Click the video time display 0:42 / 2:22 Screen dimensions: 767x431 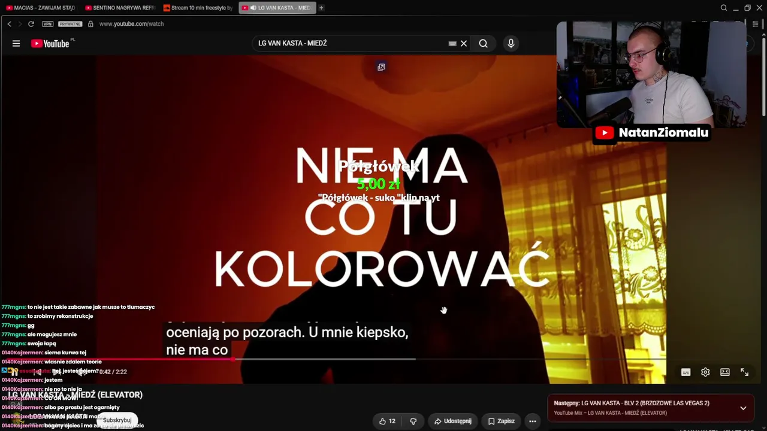pyautogui.click(x=113, y=372)
